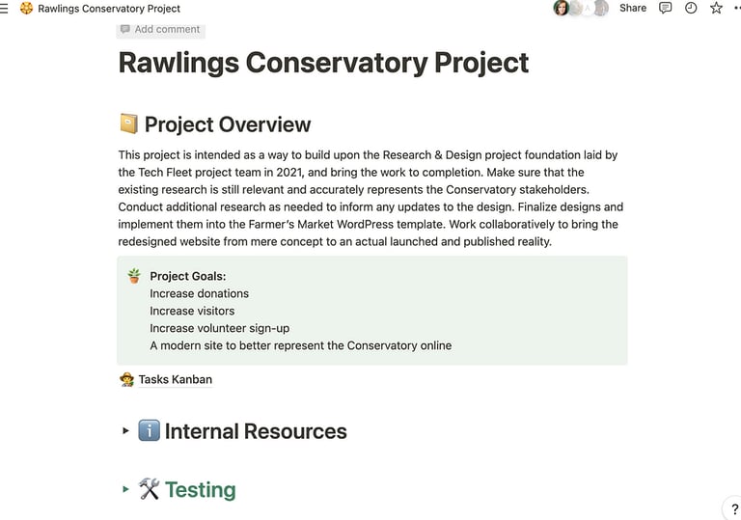The height and width of the screenshot is (520, 741).
Task: Click the page icon beside breadcrumb title
Action: pyautogui.click(x=26, y=8)
